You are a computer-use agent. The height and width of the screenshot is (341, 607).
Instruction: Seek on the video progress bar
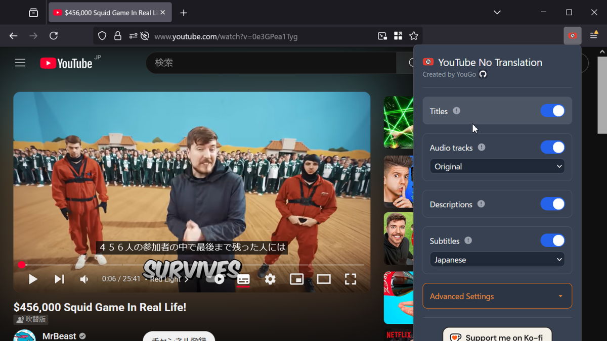click(192, 265)
